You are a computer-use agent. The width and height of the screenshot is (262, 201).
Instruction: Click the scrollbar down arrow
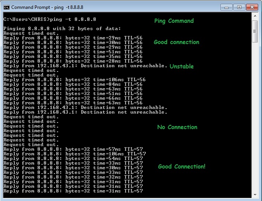(x=255, y=194)
